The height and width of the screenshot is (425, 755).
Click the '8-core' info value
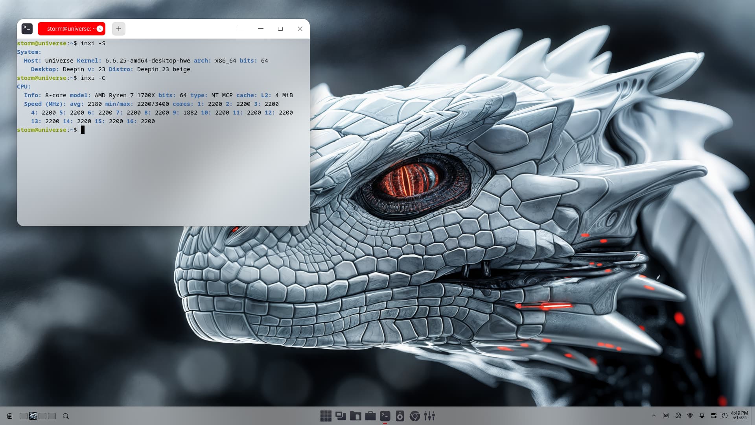[x=56, y=95]
